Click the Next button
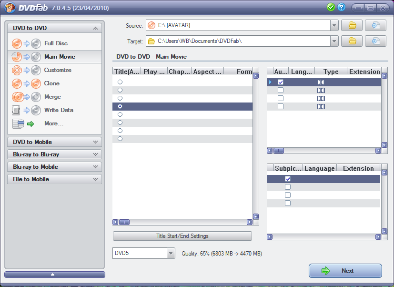394x287 pixels. point(345,271)
